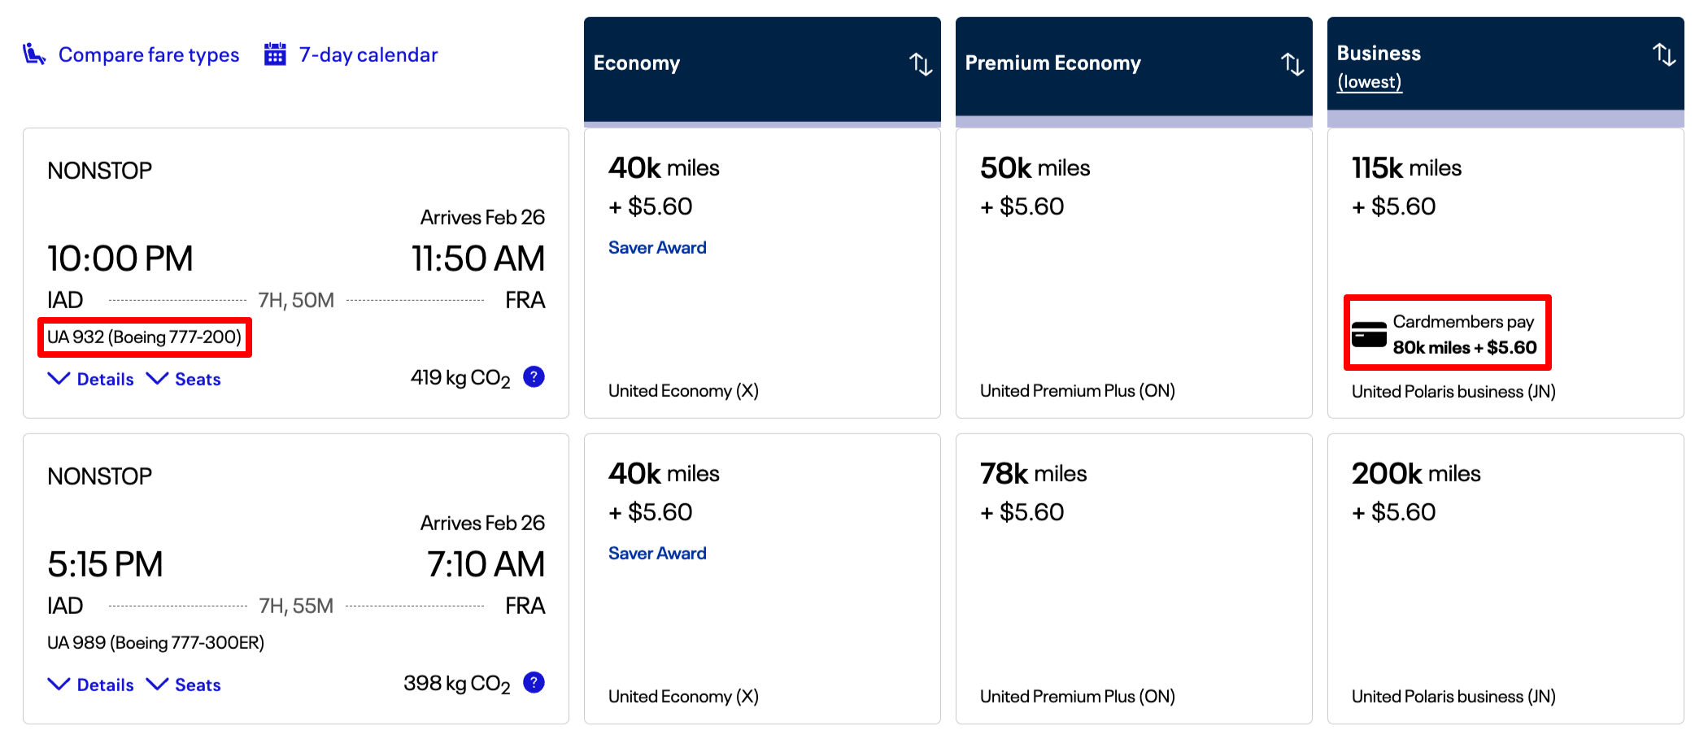The height and width of the screenshot is (735, 1695).
Task: Open Saver Award for the 5:15 PM flight
Action: pos(657,552)
